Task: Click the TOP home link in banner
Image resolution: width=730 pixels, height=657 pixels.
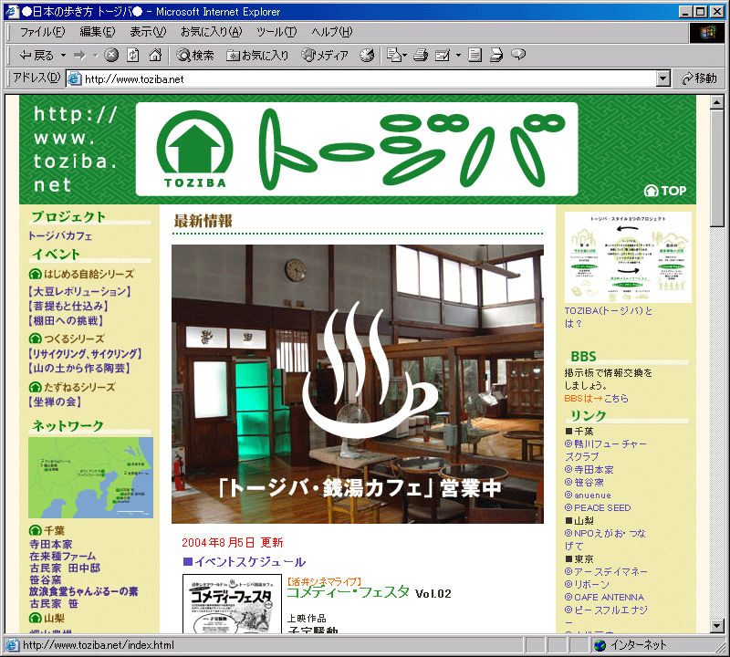Action: (665, 191)
